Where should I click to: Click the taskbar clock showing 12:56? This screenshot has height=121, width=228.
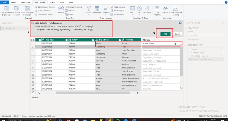(213, 120)
